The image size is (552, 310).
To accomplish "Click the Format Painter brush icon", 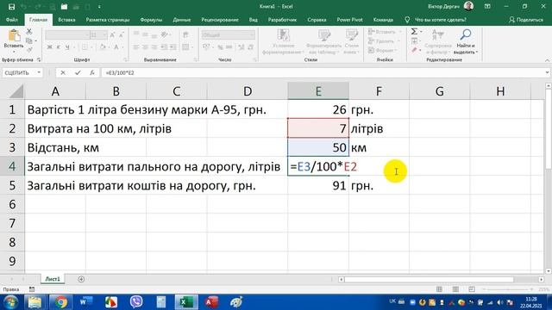I will [29, 50].
